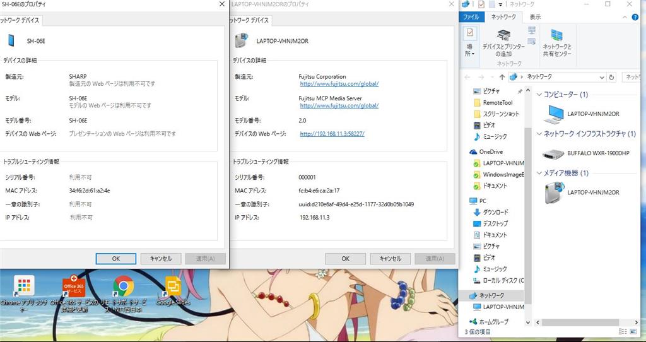646x342 pixels.
Task: Click キャンセル in the LAPTOP-VHNJM2OR properties dialog
Action: [390, 258]
